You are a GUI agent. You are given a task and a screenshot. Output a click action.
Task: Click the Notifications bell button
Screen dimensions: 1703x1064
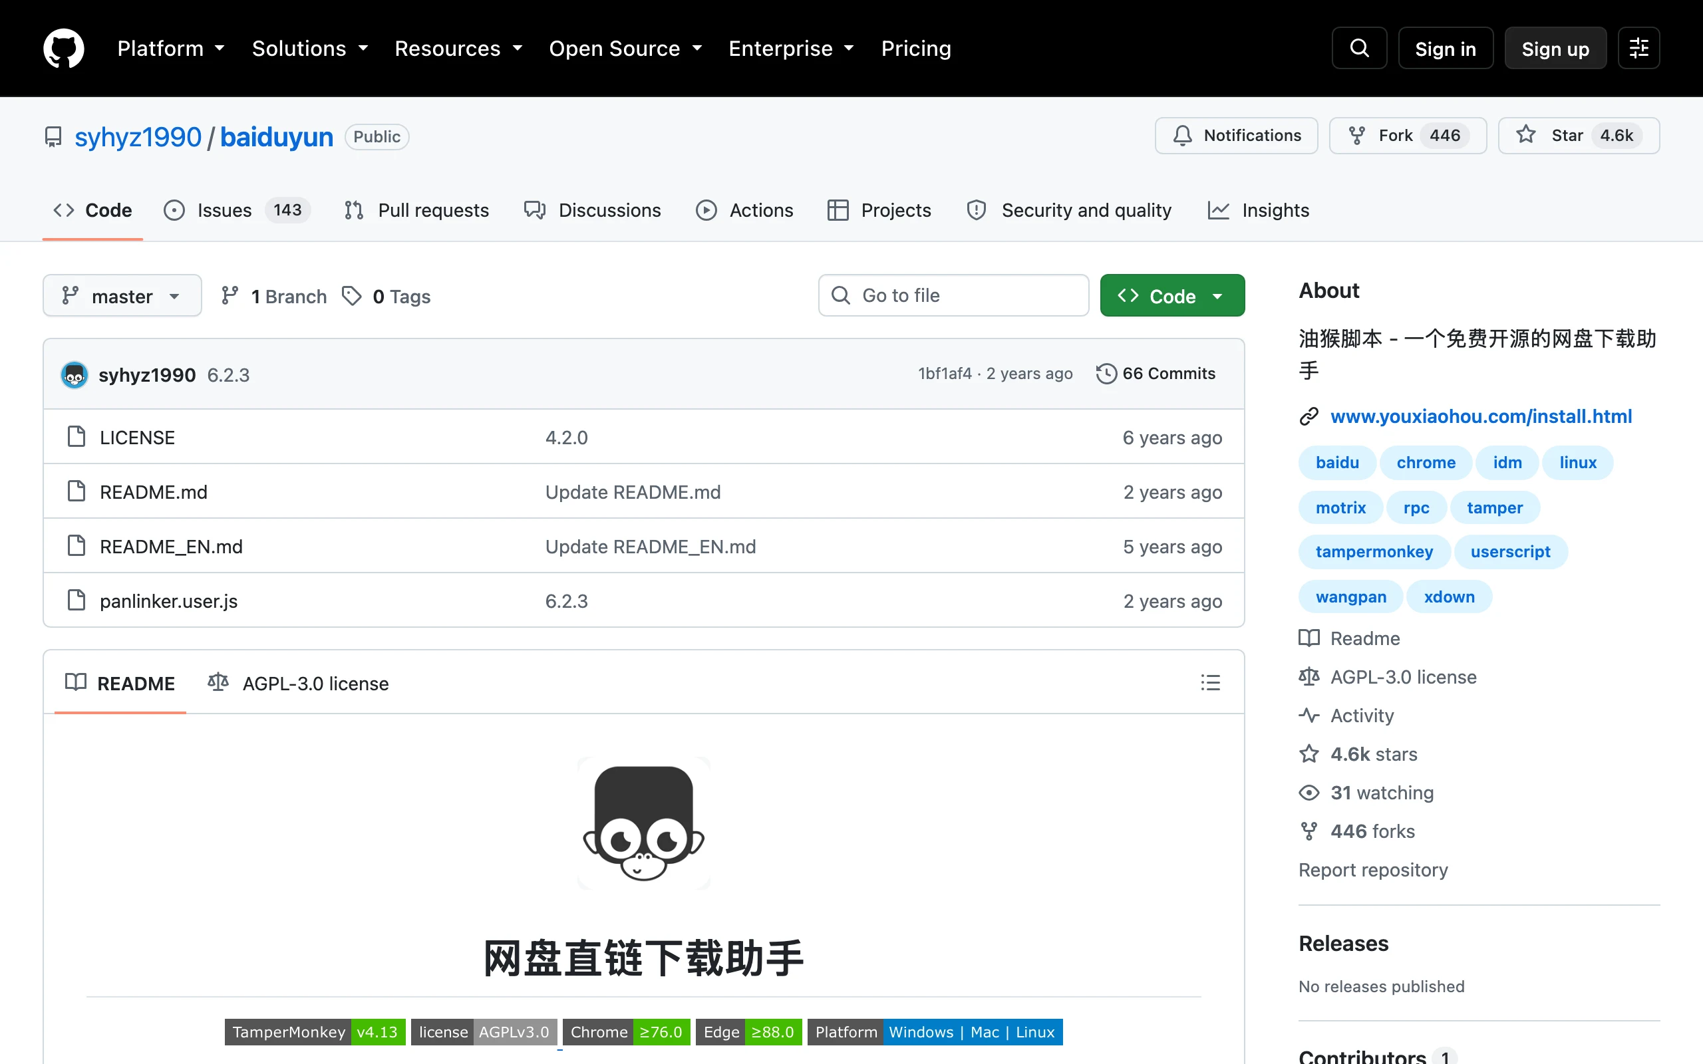pyautogui.click(x=1236, y=135)
